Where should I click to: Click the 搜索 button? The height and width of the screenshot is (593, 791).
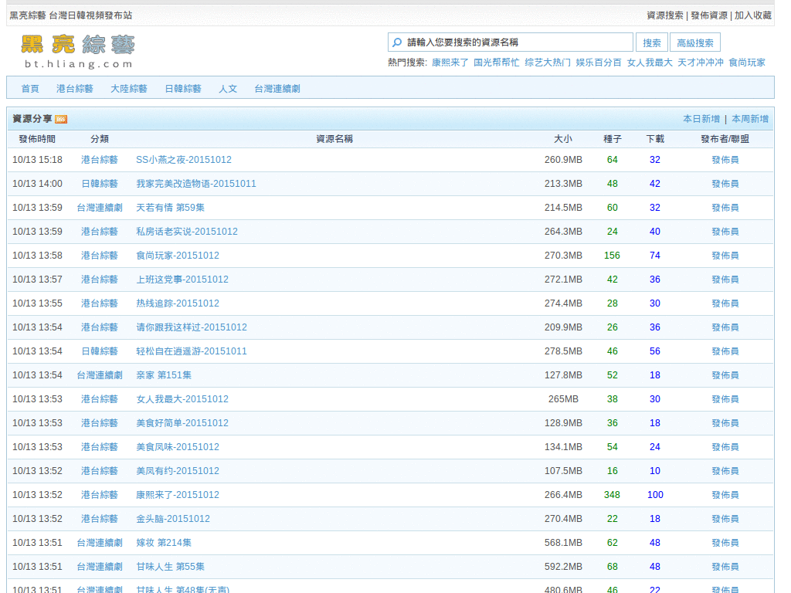[x=652, y=43]
